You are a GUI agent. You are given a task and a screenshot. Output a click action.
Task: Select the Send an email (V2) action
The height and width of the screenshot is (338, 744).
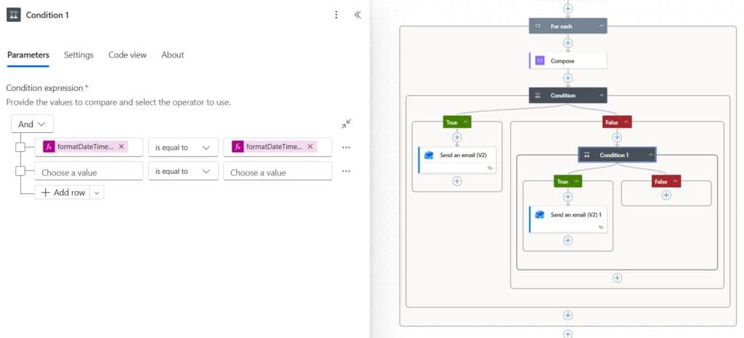tap(458, 160)
